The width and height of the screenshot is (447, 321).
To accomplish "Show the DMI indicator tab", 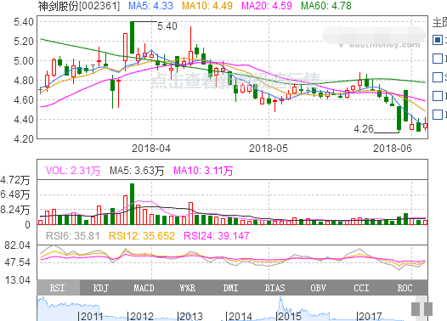I will 230,288.
